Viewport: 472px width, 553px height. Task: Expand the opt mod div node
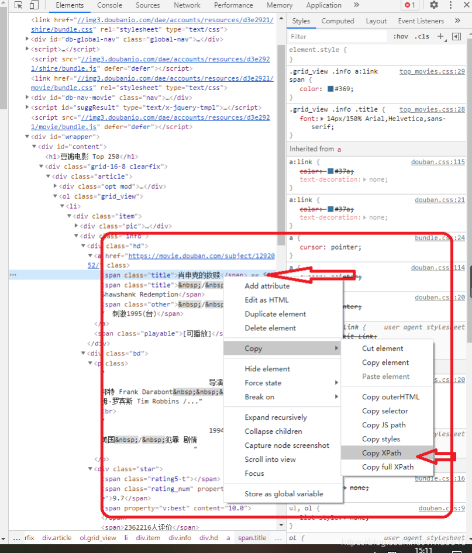point(55,186)
